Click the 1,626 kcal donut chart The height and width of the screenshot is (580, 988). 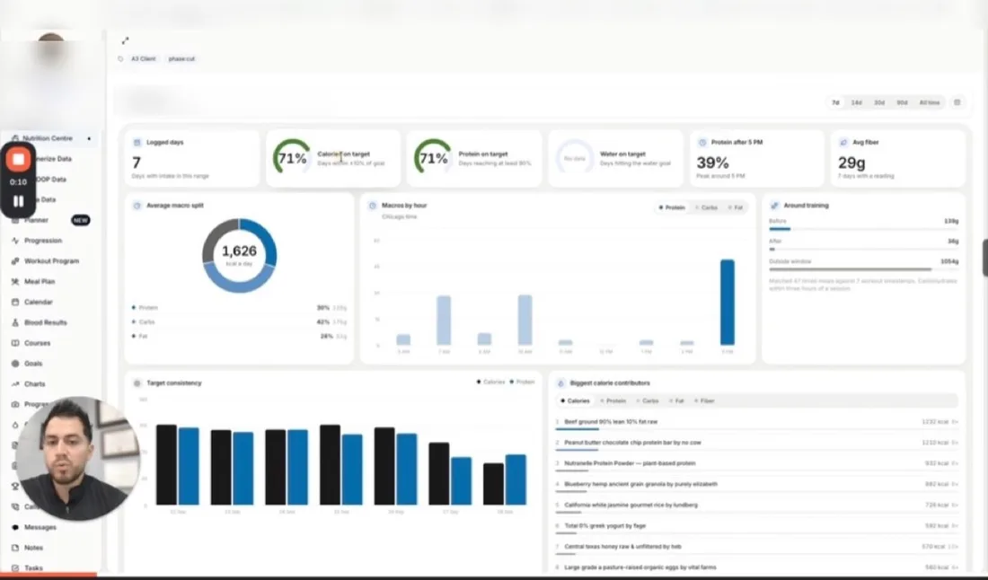pos(240,255)
